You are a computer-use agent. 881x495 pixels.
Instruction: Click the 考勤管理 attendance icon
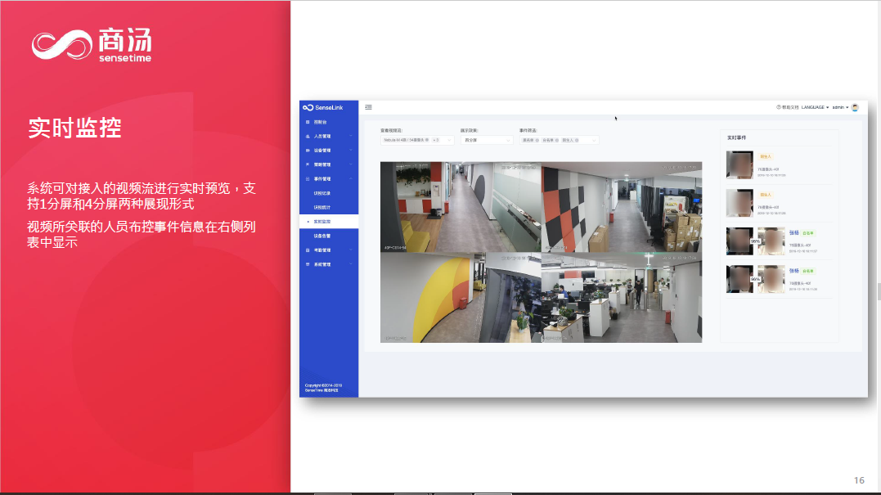(x=308, y=250)
